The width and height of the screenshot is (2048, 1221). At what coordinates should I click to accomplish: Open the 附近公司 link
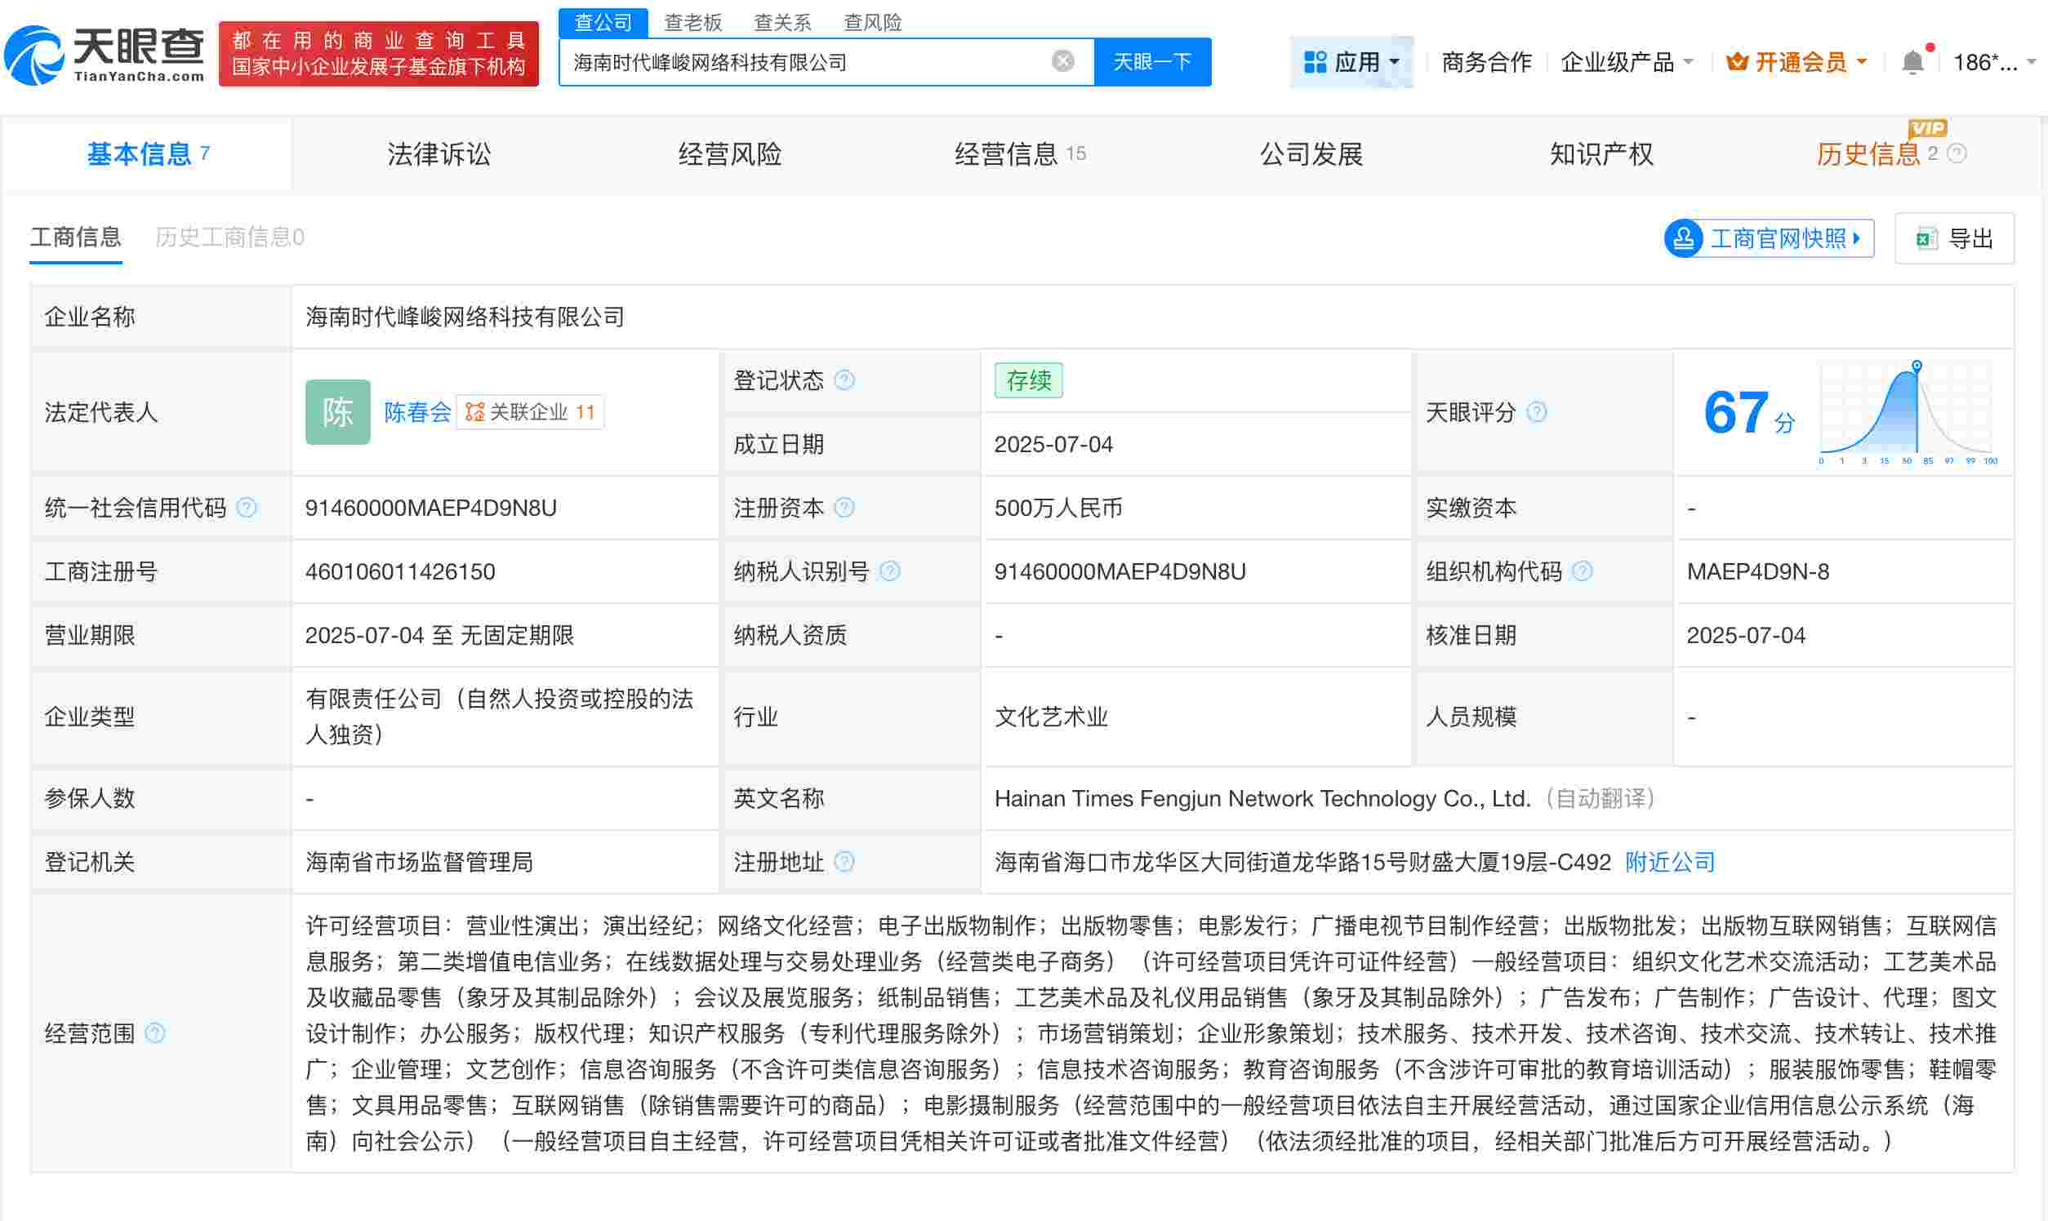(x=1668, y=862)
